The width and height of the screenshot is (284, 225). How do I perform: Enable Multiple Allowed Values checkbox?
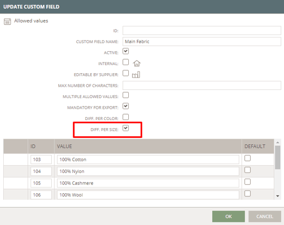pyautogui.click(x=126, y=95)
